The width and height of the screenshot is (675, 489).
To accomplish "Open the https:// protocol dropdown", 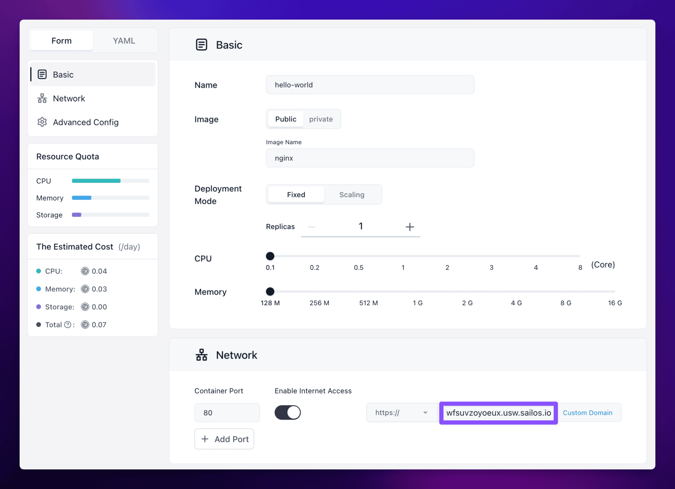I will pyautogui.click(x=402, y=413).
